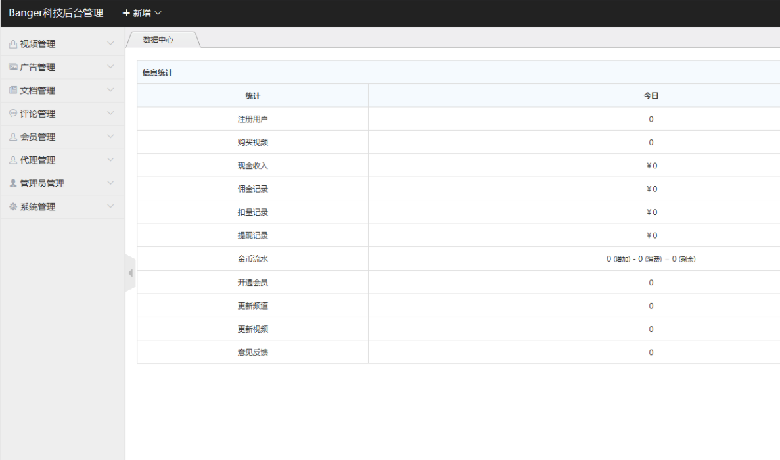Open the 会员管理 sidebar menu
This screenshot has height=460, width=780.
click(x=38, y=137)
